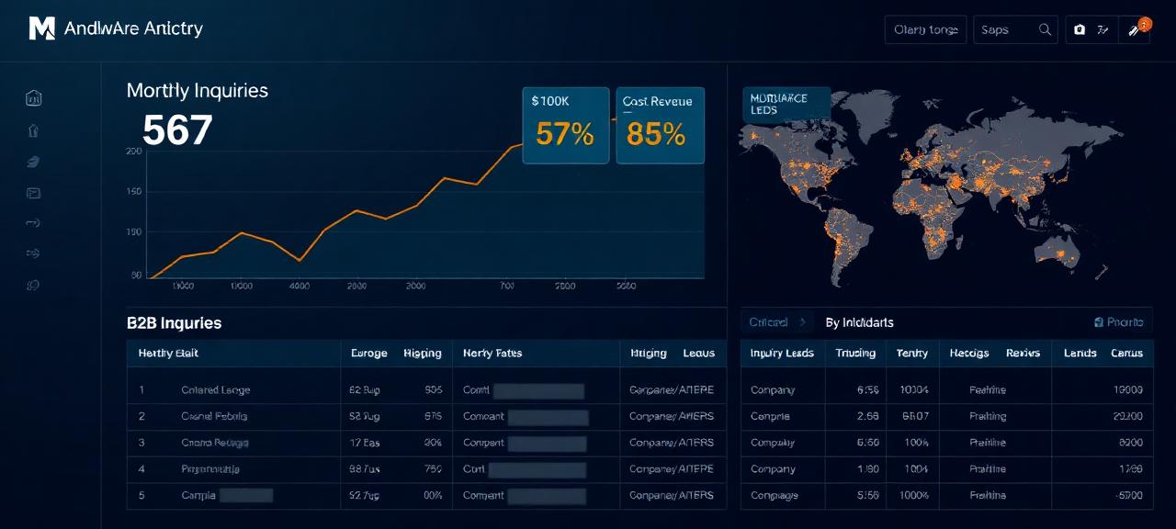Click the M logo in header

41,28
